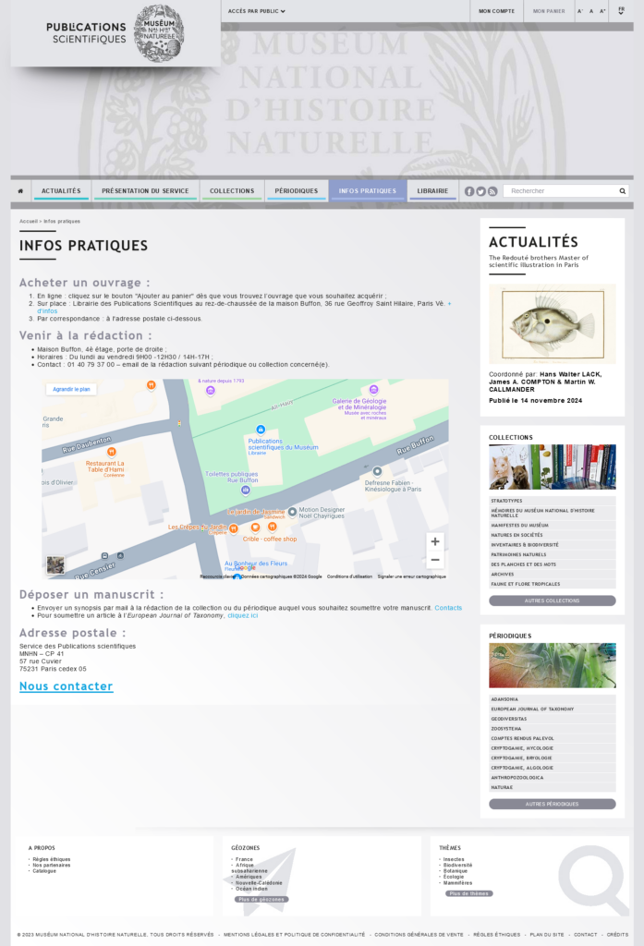Reset font size with medium A
The image size is (644, 946).
tap(591, 11)
